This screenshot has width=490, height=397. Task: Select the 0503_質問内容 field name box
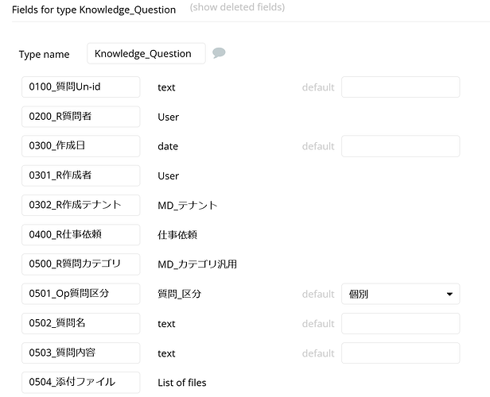[80, 353]
